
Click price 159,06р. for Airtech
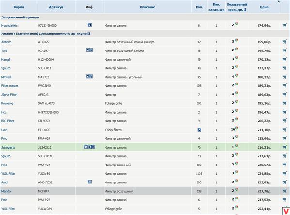(x=264, y=42)
